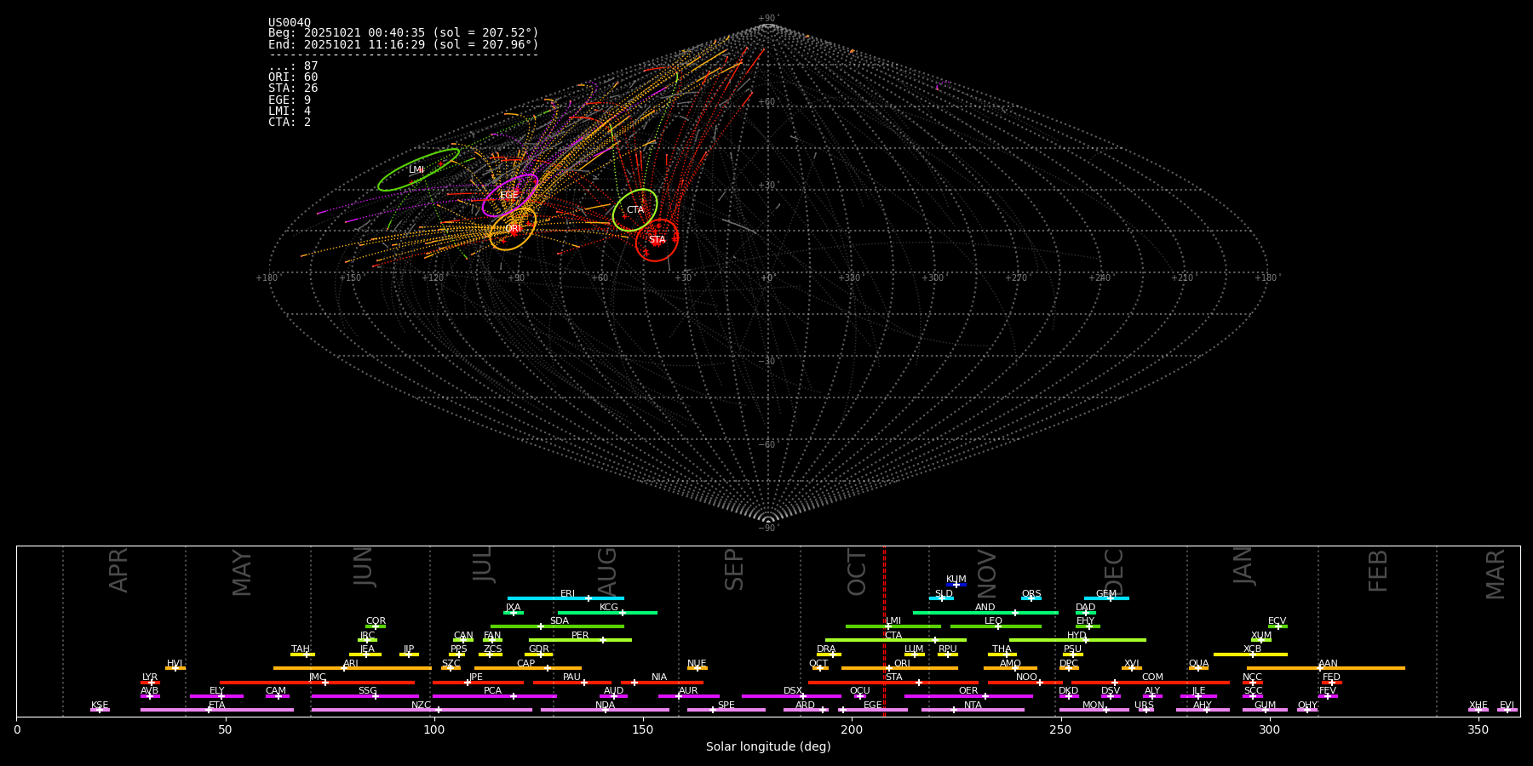
Task: Select the QUA shower peak marker
Action: click(1198, 668)
